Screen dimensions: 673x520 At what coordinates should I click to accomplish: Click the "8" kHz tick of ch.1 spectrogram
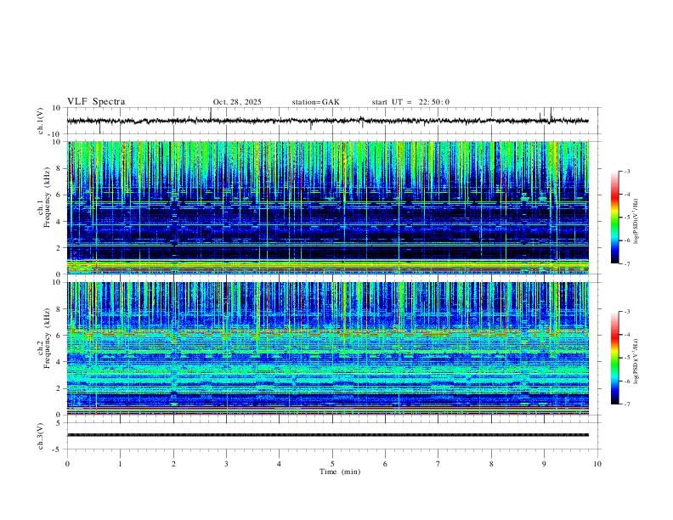click(59, 168)
